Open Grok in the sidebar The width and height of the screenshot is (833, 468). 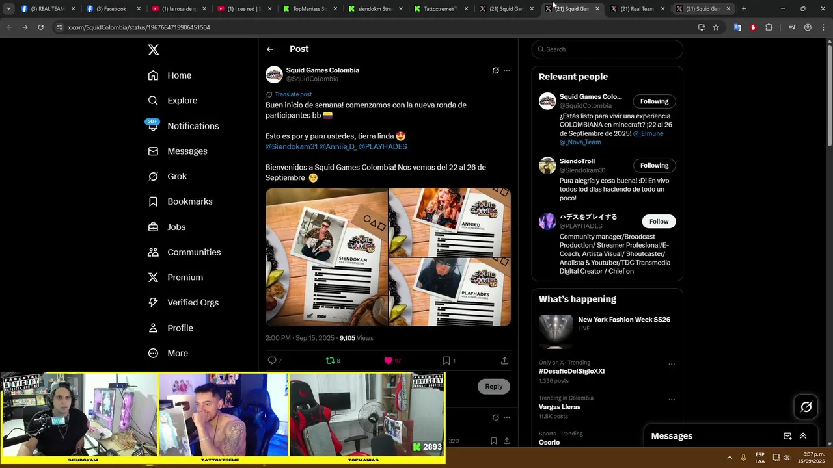point(167,176)
